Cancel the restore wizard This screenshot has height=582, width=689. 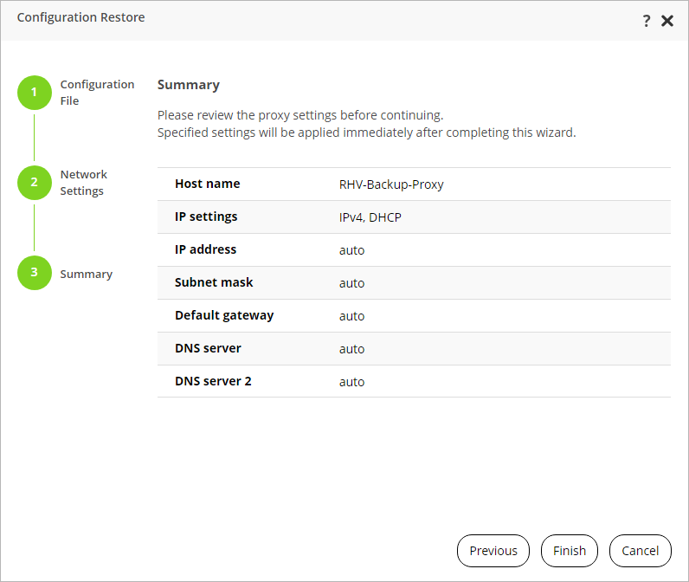641,551
